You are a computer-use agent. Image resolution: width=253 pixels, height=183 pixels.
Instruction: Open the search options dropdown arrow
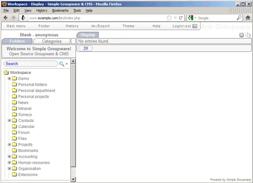[x=67, y=64]
